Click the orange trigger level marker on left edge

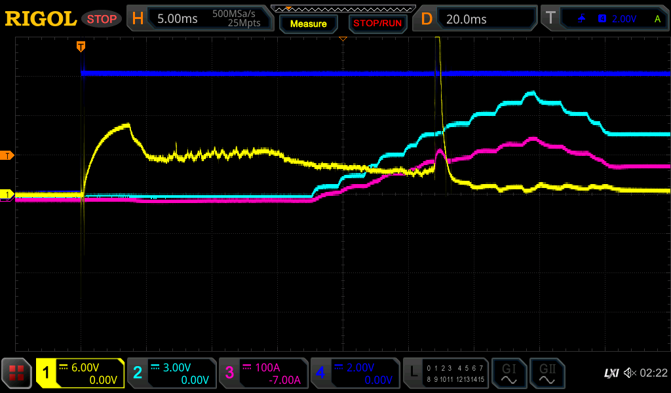click(x=8, y=155)
